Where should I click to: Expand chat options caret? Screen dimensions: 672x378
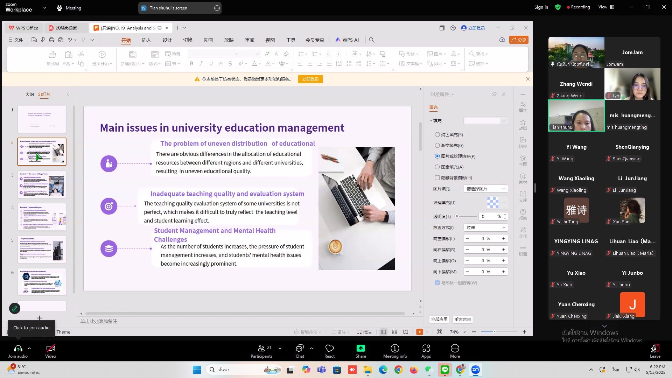pyautogui.click(x=311, y=348)
